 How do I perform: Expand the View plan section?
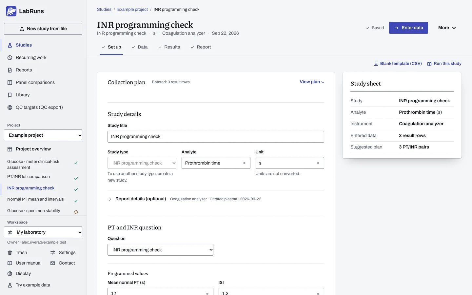[x=312, y=82]
